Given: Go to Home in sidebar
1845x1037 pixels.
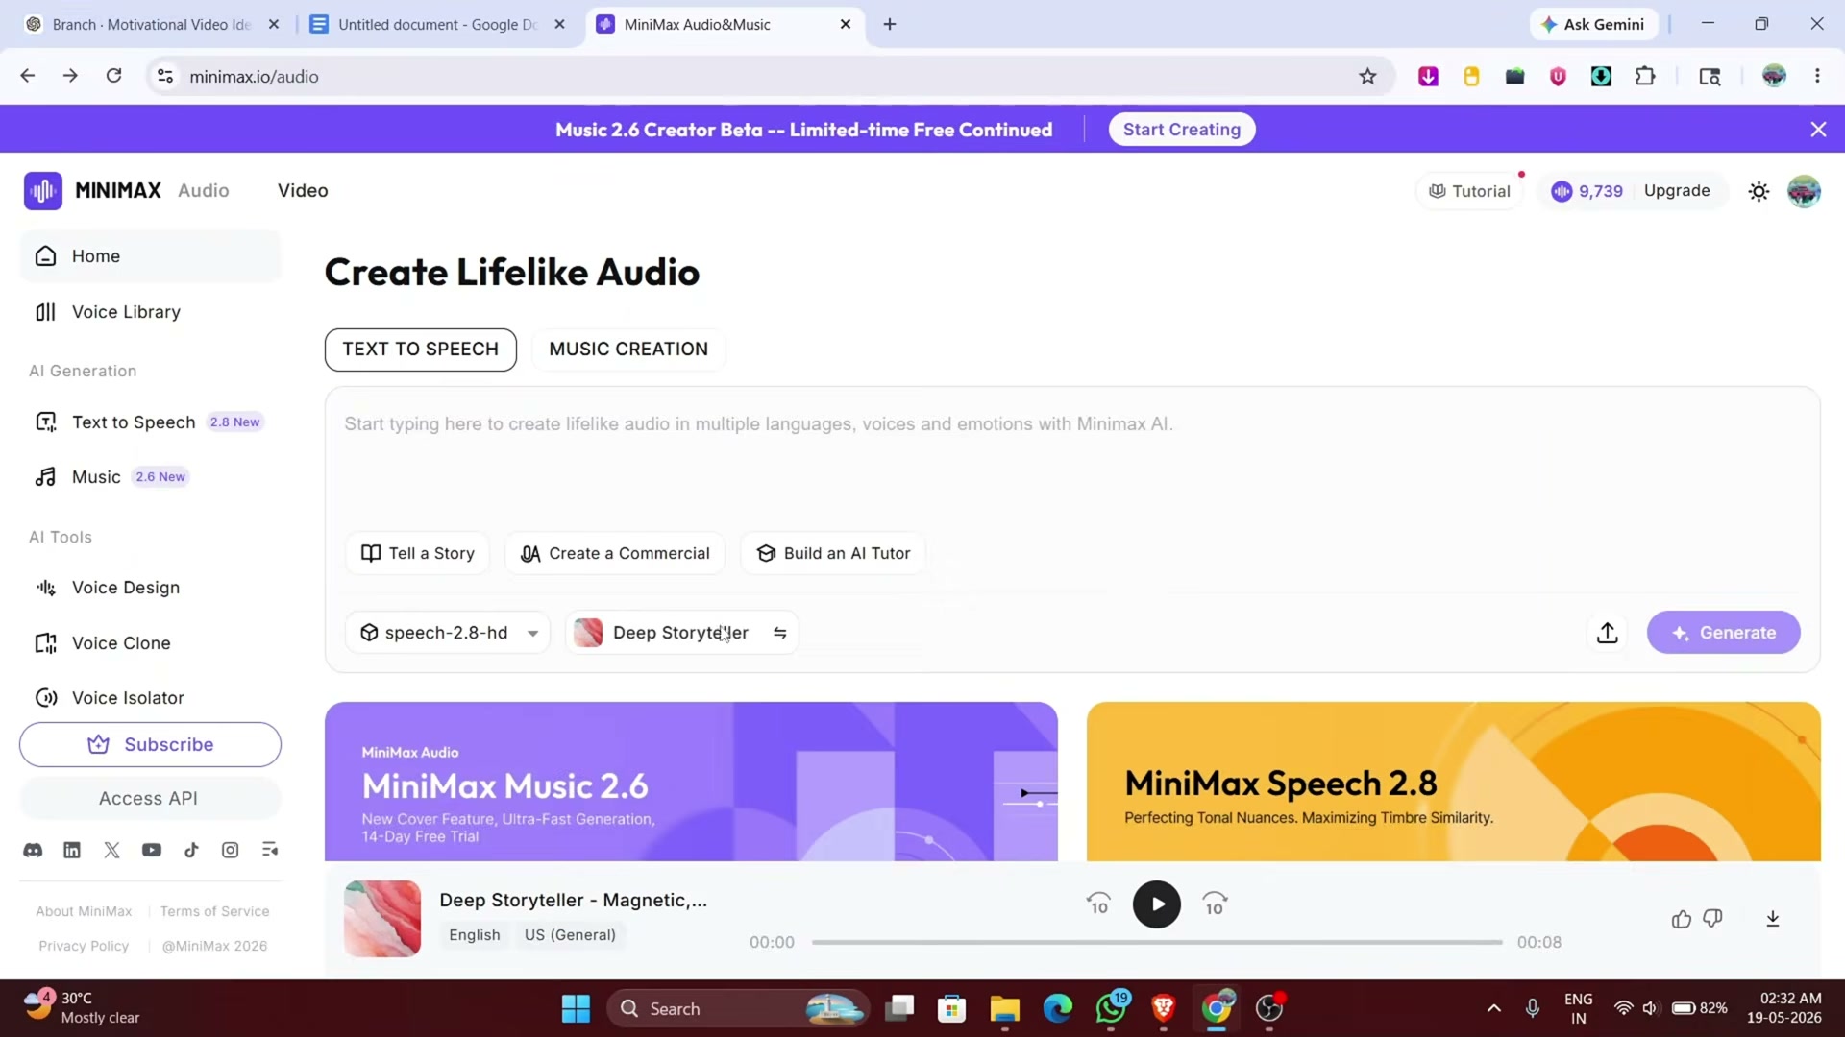Looking at the screenshot, I should tap(151, 256).
